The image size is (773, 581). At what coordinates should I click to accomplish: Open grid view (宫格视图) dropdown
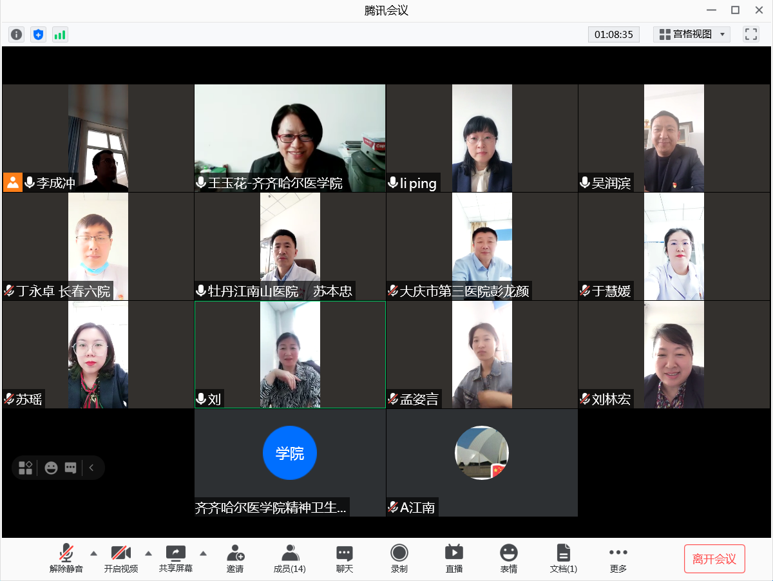tap(692, 34)
